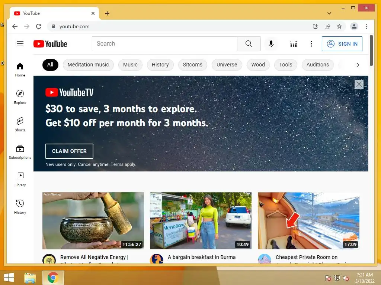Open Shorts in sidebar
Screen dimensions: 381x285
(x=20, y=125)
